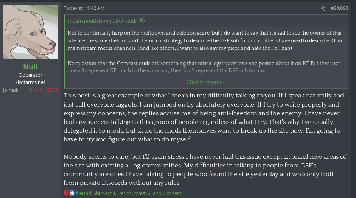The image size is (356, 198).
Task: Open reactor "DerichLovesSSI" in reactions list
Action: [x=135, y=193]
